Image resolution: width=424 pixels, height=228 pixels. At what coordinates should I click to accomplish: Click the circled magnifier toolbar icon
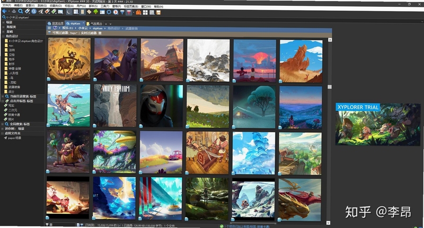click(34, 12)
